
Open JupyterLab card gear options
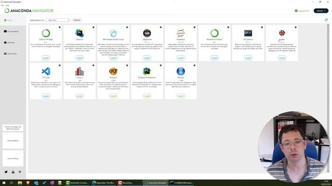click(x=161, y=27)
